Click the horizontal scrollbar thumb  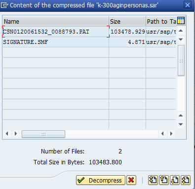point(43,134)
